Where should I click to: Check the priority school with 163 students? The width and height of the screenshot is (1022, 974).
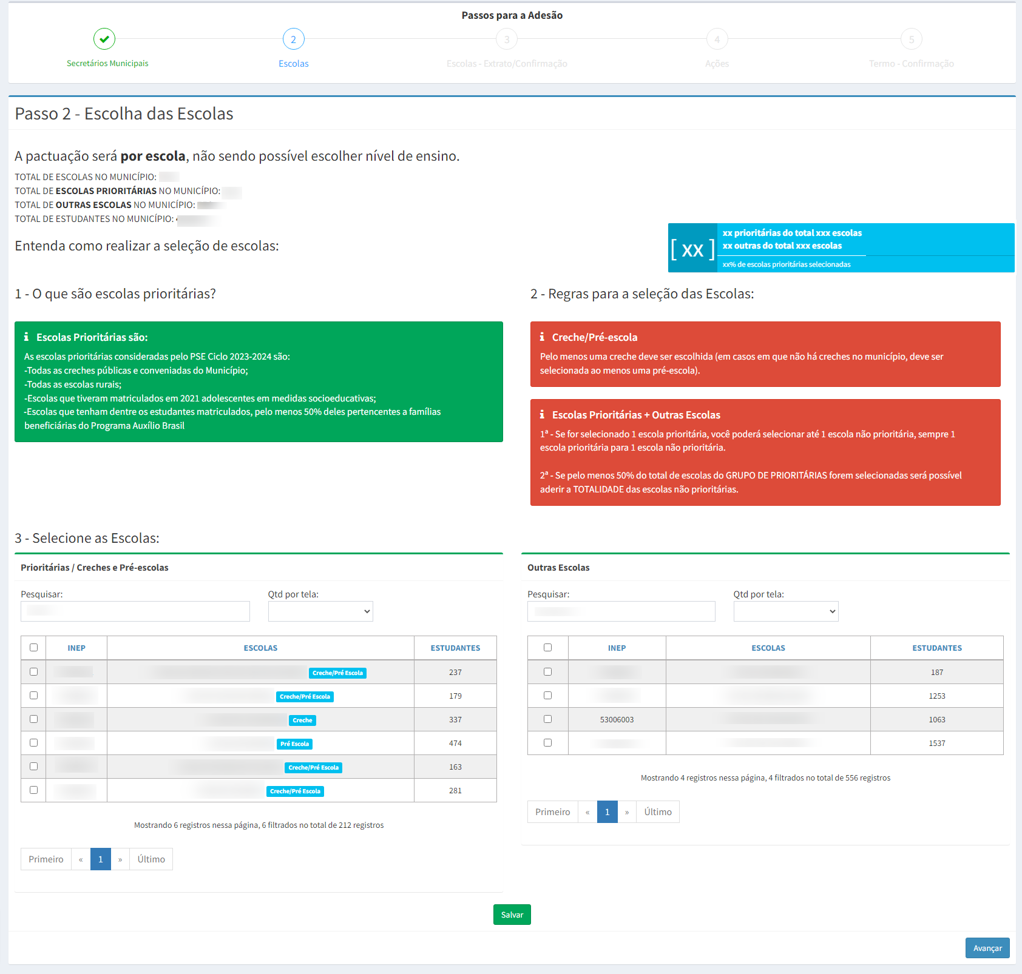(x=33, y=766)
